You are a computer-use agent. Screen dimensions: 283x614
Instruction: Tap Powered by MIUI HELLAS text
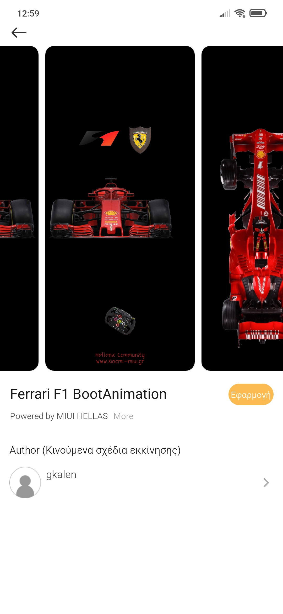tap(59, 416)
